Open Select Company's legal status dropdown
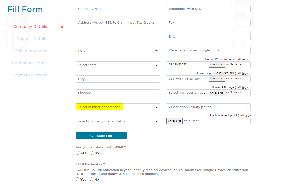 [x=118, y=121]
